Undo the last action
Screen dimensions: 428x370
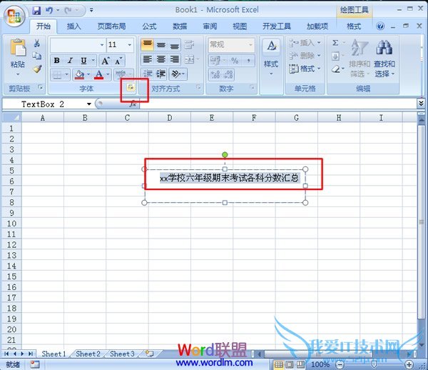[x=49, y=11]
